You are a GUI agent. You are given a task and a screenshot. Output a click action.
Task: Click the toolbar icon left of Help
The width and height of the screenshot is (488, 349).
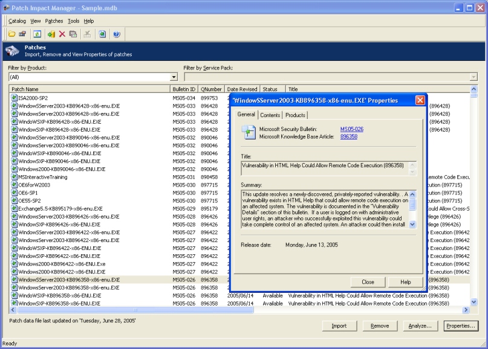pos(103,34)
